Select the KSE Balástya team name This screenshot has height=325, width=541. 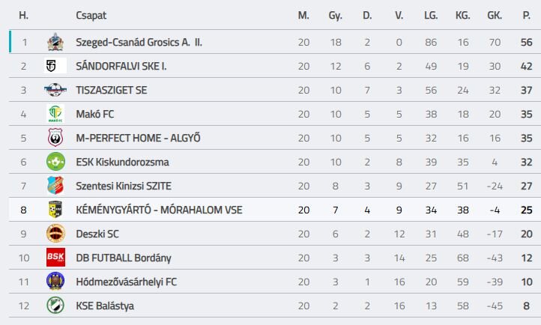pos(105,306)
